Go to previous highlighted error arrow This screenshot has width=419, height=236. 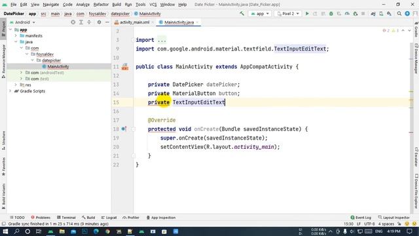tap(403, 31)
